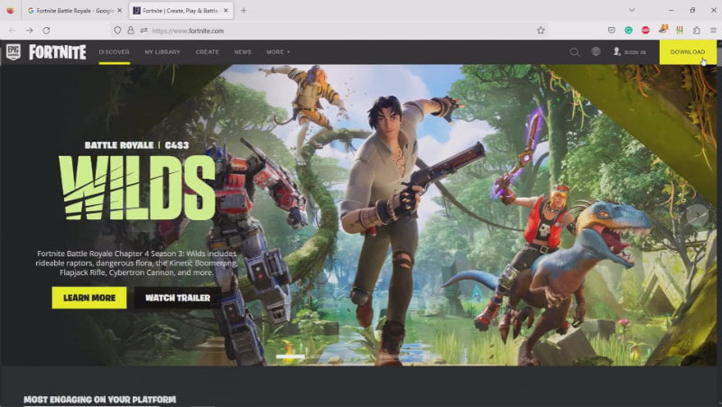
Task: Click the Firefox View icon
Action: click(x=10, y=11)
